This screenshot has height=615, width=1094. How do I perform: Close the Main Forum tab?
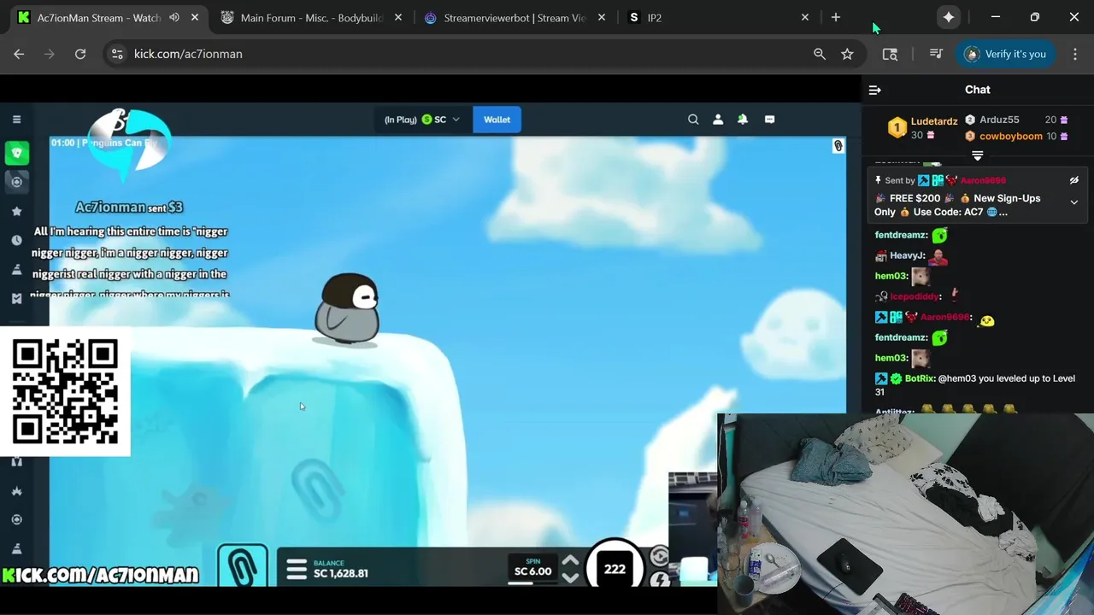pyautogui.click(x=398, y=17)
